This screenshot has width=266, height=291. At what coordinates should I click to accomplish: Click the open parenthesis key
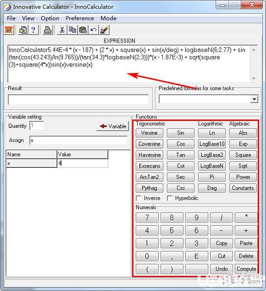pyautogui.click(x=147, y=269)
